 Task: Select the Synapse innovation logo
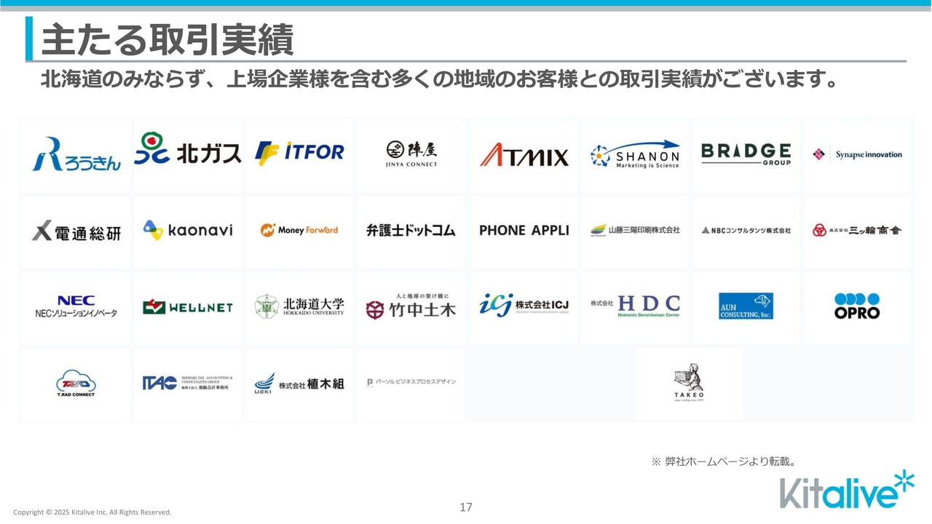click(x=857, y=154)
